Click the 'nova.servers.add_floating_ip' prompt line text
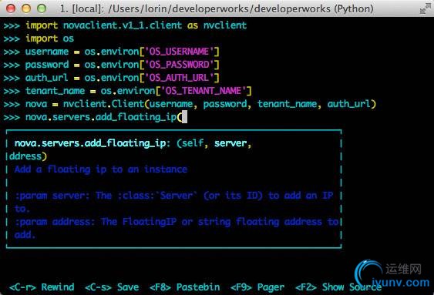 tap(104, 117)
